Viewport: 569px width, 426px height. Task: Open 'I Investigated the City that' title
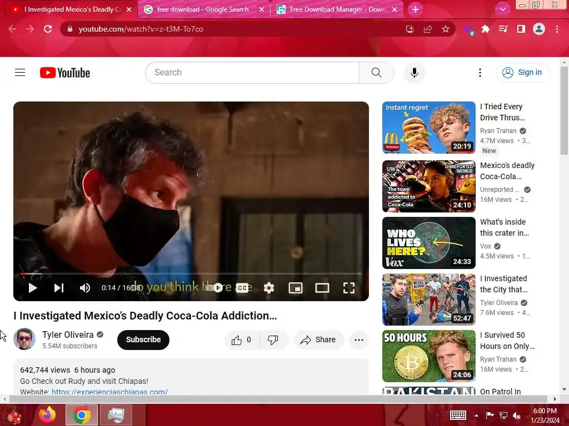[503, 284]
